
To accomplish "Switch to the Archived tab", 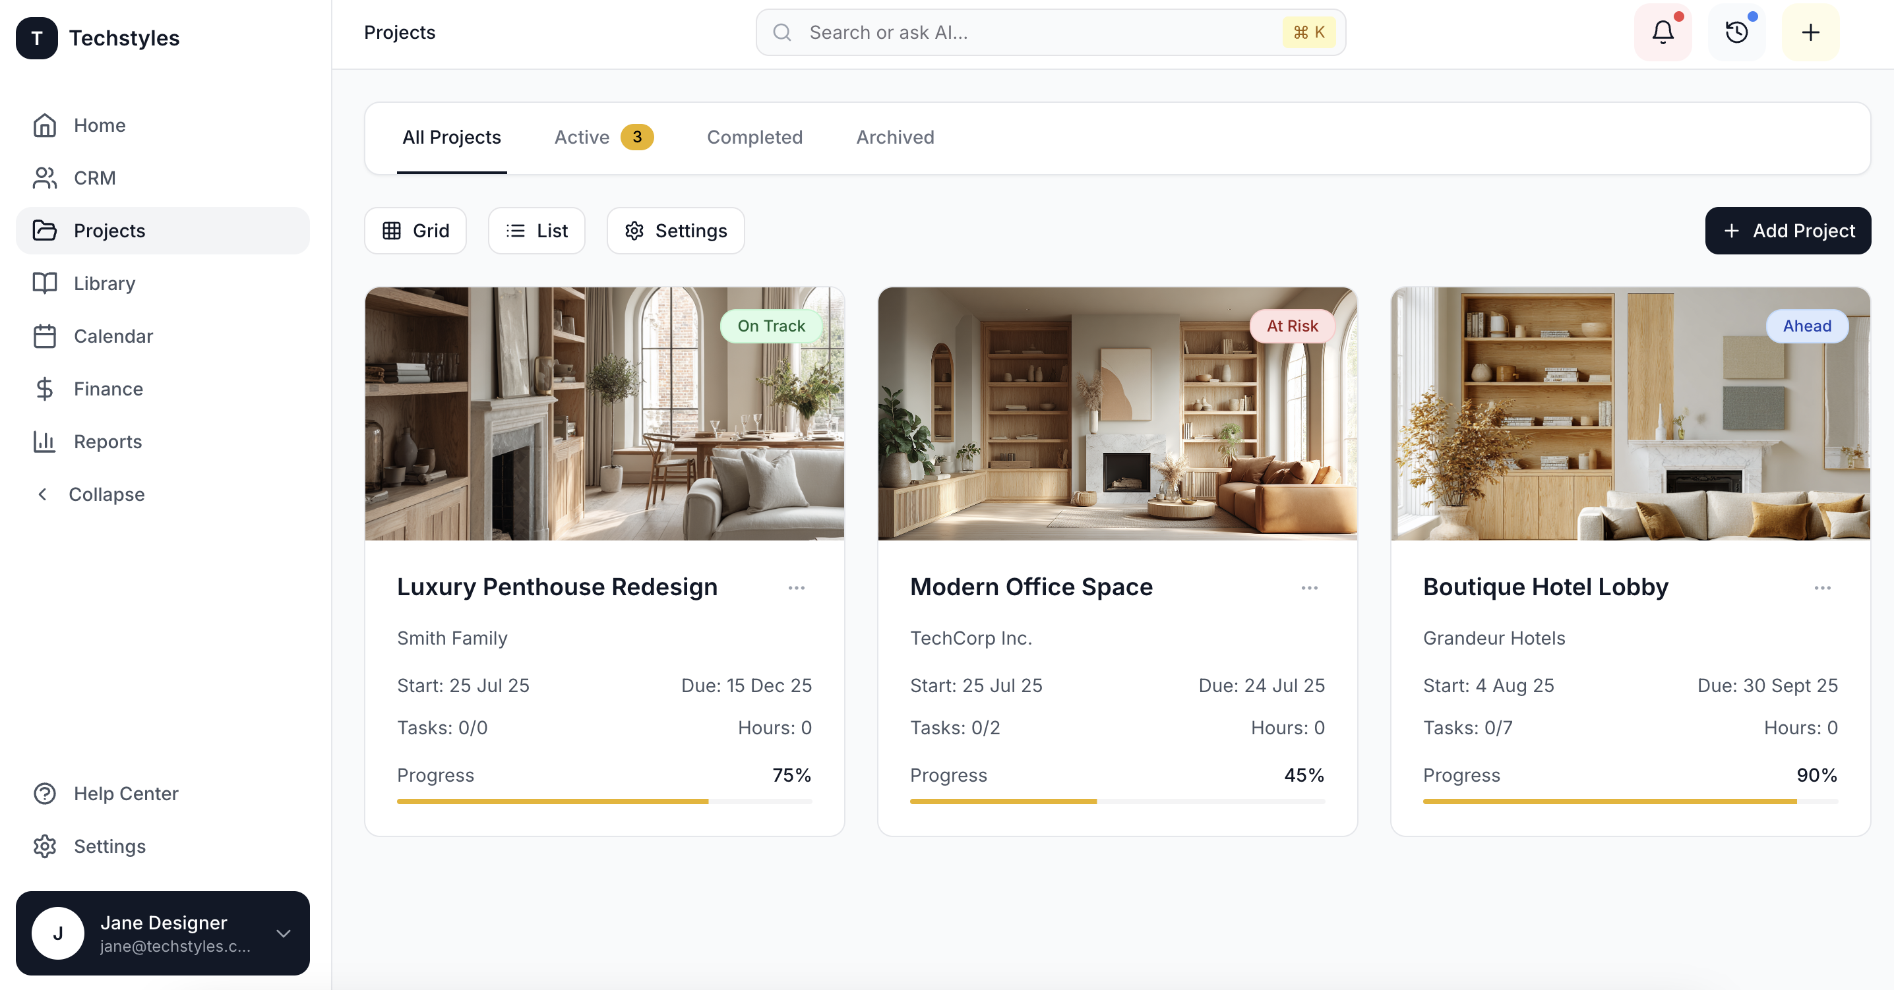I will click(x=895, y=138).
